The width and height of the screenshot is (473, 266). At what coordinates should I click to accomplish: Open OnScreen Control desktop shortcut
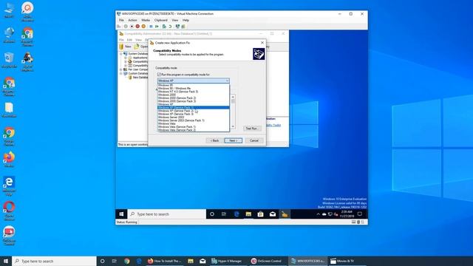pos(9,236)
